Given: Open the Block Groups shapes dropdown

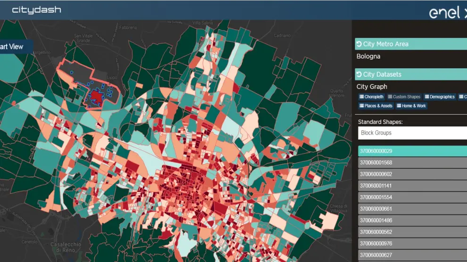Looking at the screenshot, I should [x=412, y=133].
